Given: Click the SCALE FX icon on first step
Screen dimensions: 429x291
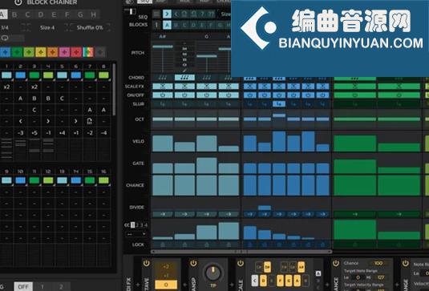Looking at the screenshot, I should point(163,87).
